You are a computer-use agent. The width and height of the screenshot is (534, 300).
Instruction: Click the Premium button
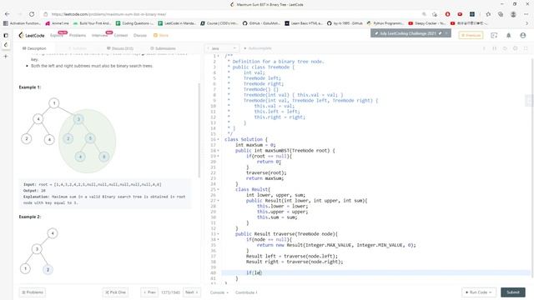point(471,35)
